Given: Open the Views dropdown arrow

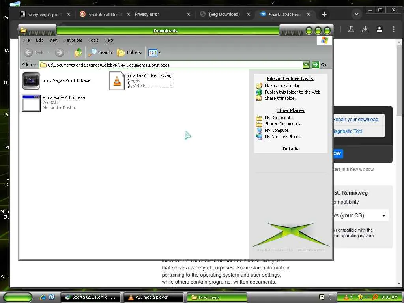Looking at the screenshot, I should tap(159, 52).
